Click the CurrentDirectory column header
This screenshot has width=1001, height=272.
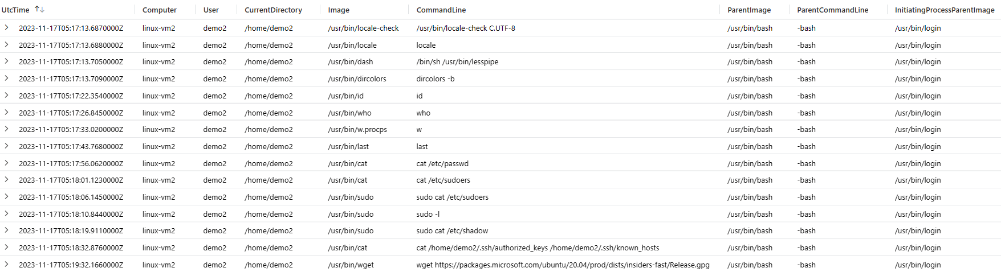pyautogui.click(x=273, y=10)
